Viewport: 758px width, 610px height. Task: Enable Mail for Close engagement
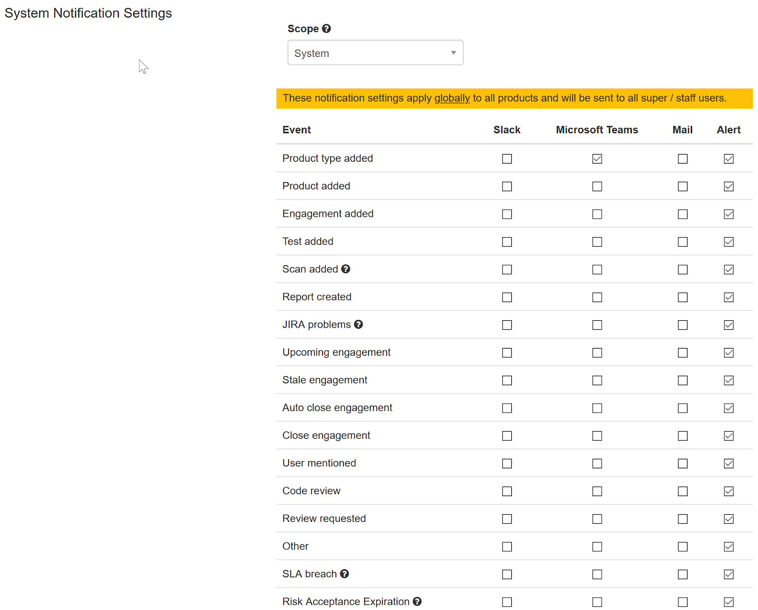683,436
